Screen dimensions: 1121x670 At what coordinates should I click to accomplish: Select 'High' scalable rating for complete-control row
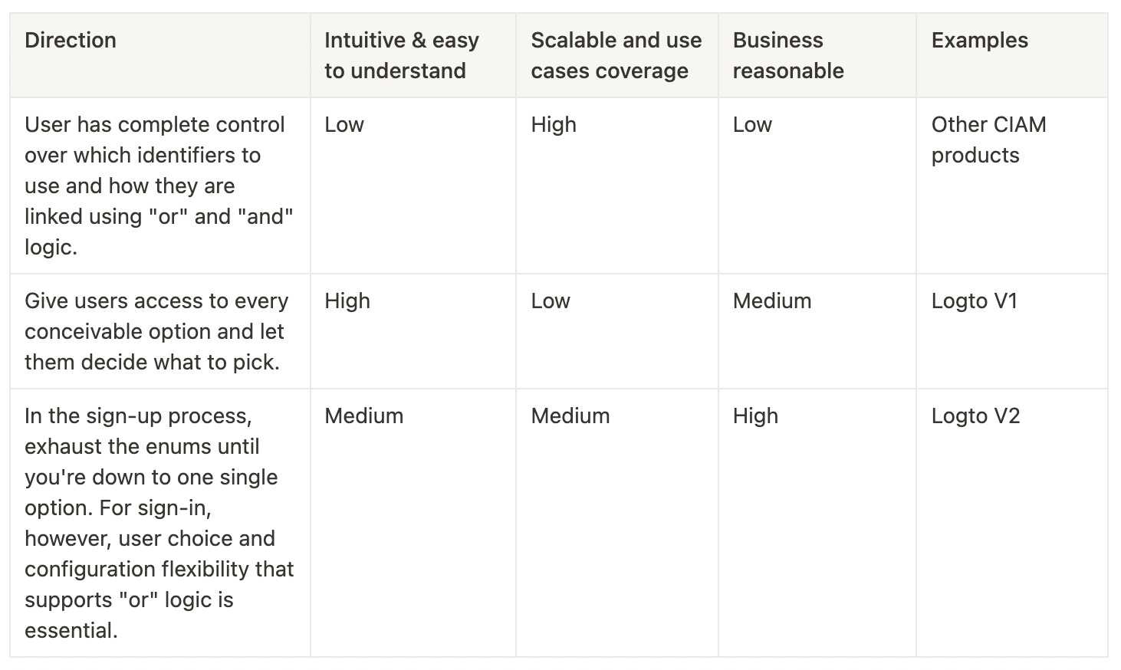(554, 125)
